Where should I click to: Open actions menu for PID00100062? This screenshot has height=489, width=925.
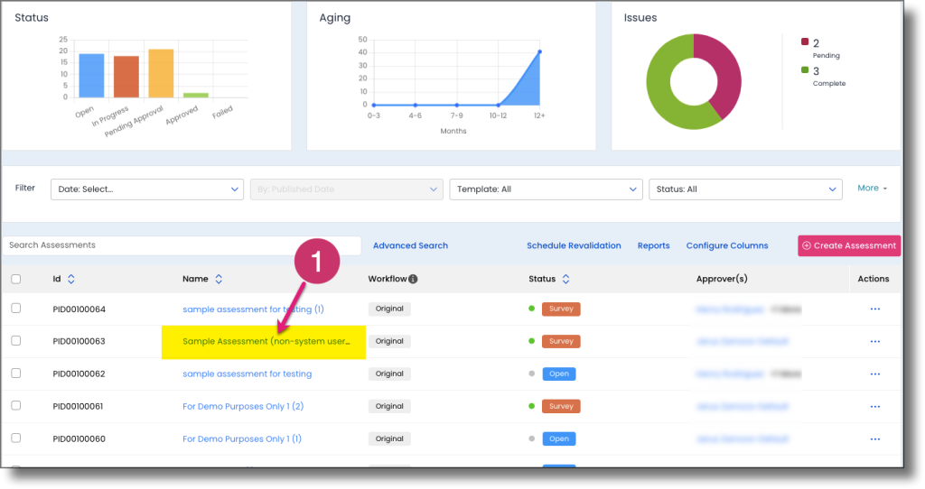coord(874,374)
